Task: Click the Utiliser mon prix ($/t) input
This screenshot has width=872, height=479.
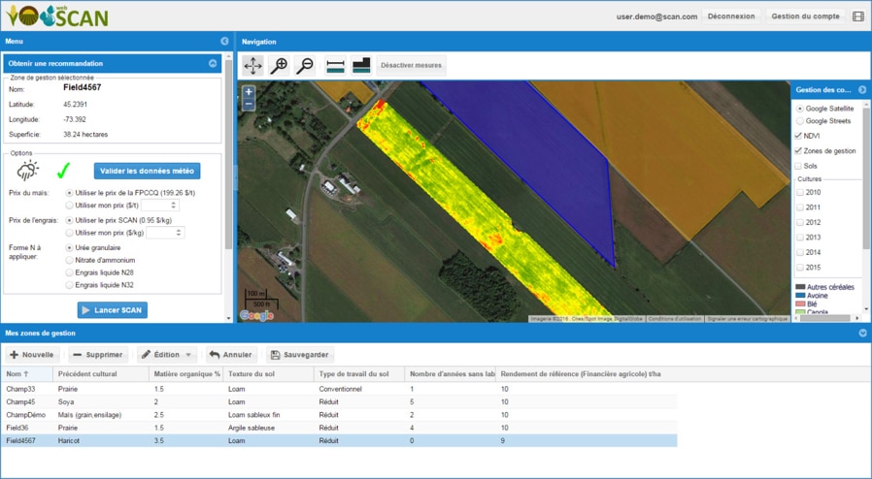Action: click(155, 206)
